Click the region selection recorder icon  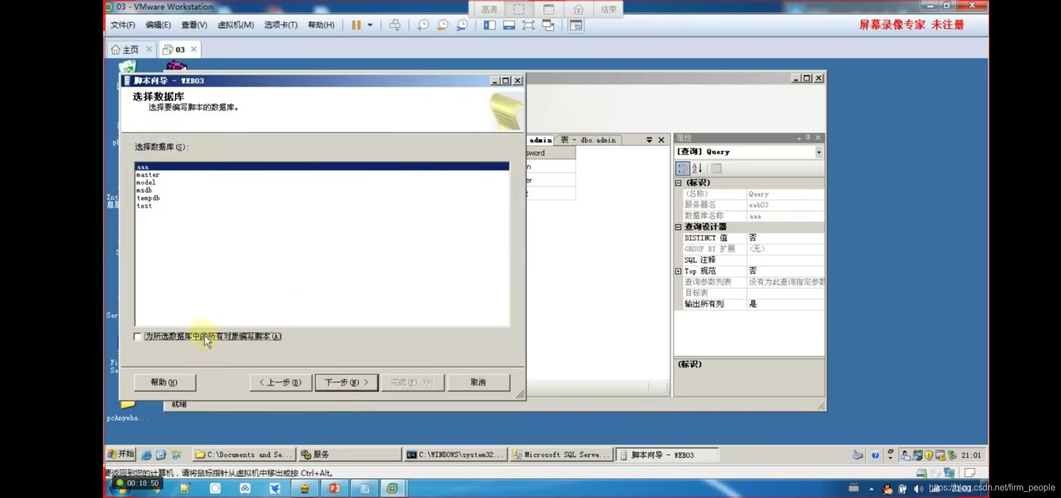[519, 9]
